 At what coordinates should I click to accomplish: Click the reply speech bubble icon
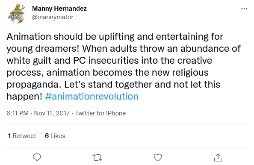point(37,157)
